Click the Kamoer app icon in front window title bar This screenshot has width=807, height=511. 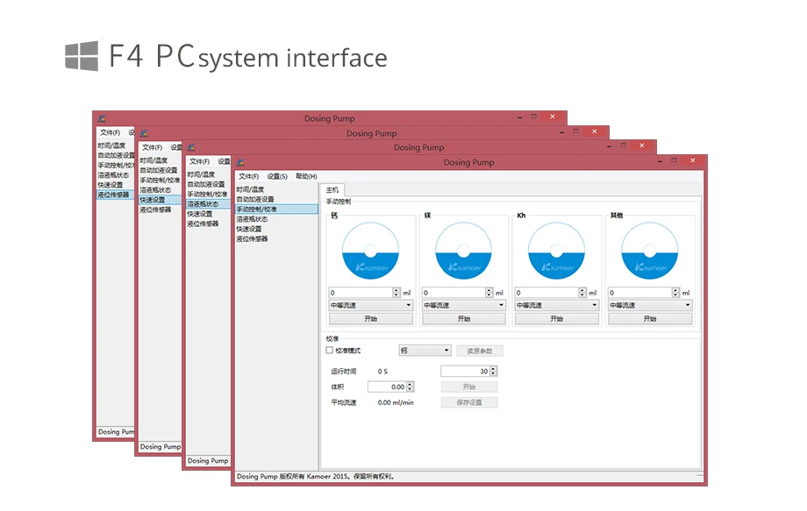pyautogui.click(x=239, y=162)
